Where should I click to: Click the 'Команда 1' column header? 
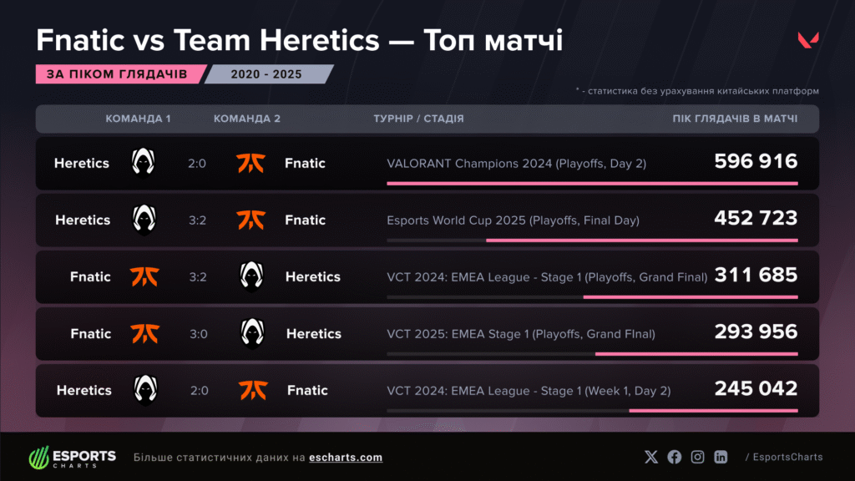tap(138, 119)
